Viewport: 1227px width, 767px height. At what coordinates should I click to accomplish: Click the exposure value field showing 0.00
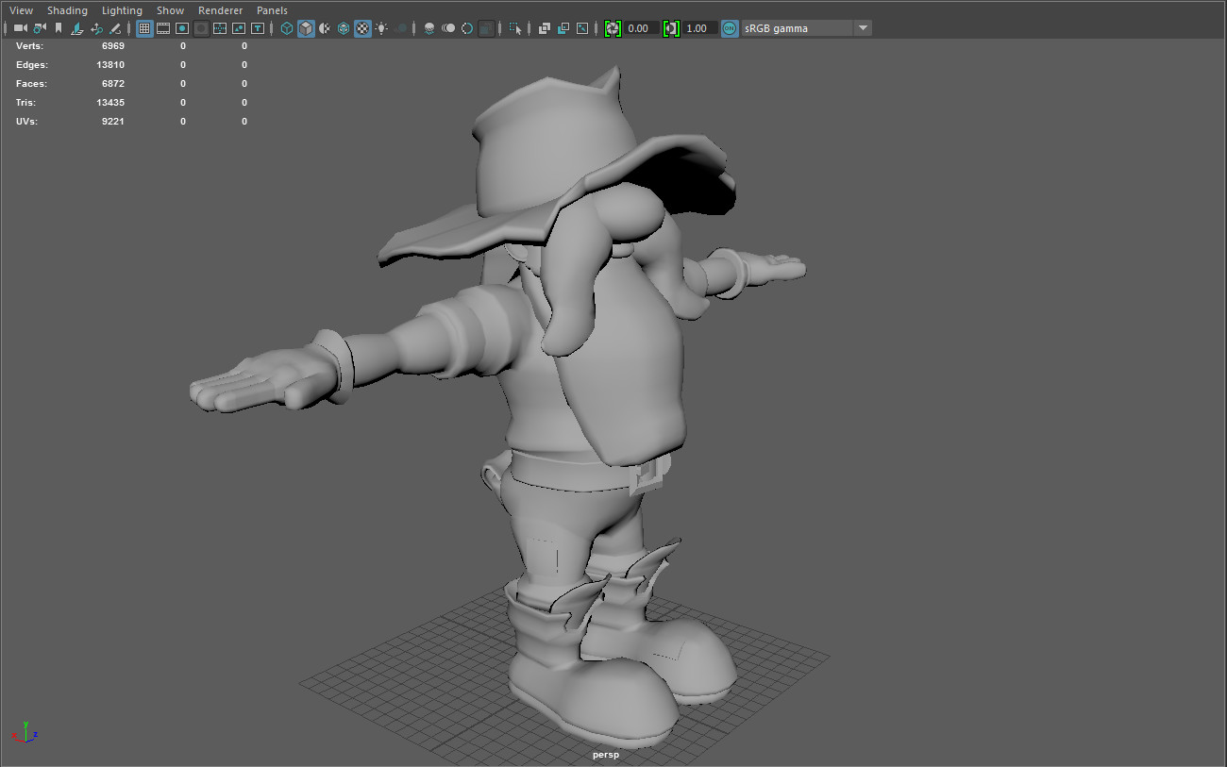click(641, 28)
